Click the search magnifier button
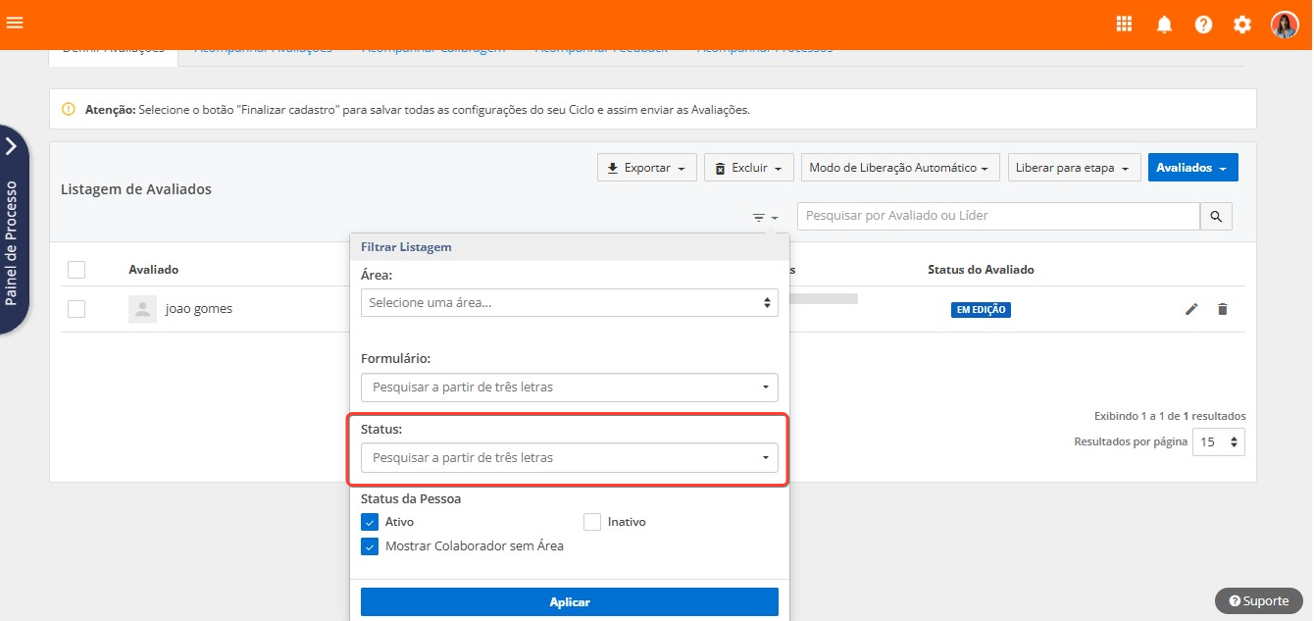Viewport: 1314px width, 621px height. tap(1216, 217)
